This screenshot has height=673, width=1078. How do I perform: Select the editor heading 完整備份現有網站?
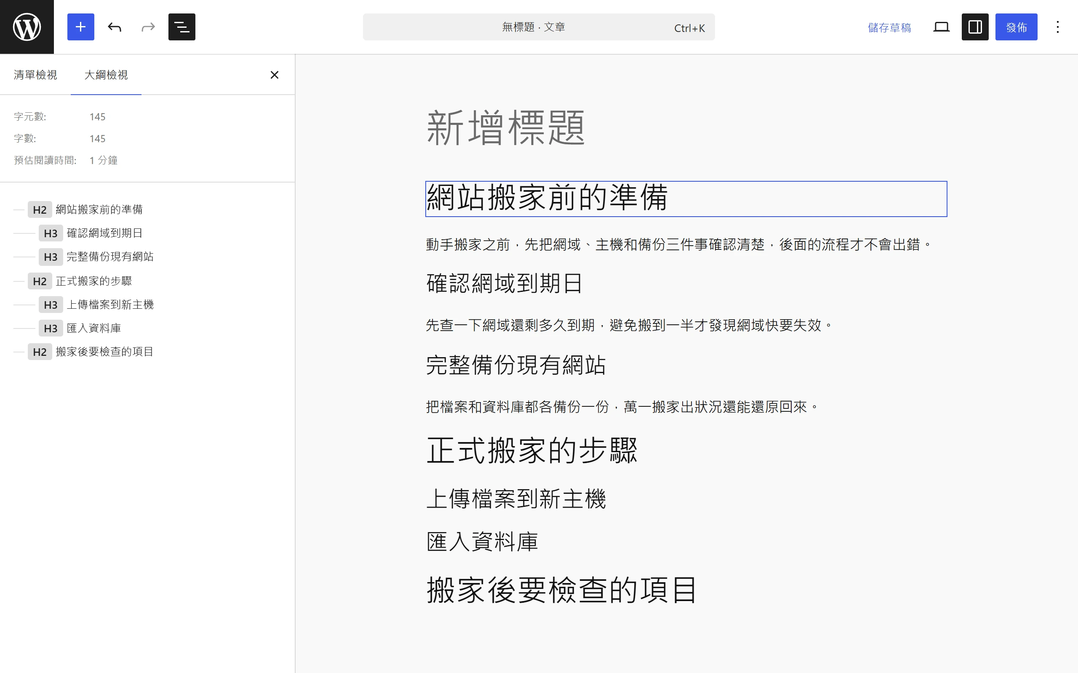click(x=686, y=365)
